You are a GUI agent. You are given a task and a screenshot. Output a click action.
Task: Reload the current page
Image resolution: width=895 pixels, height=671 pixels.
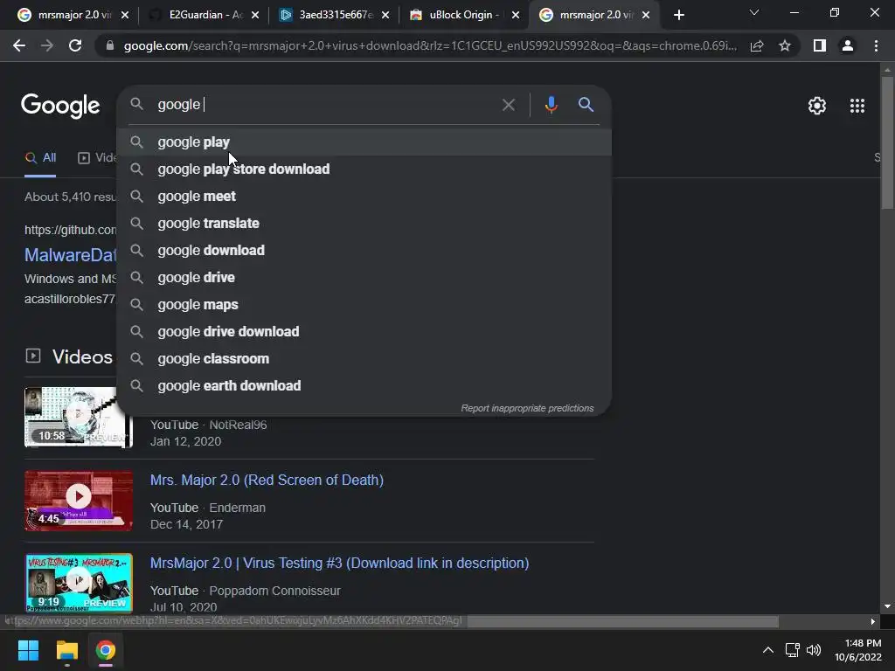(75, 45)
